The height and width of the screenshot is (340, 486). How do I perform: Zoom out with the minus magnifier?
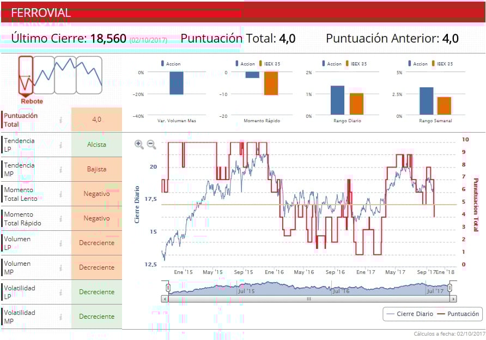click(151, 145)
